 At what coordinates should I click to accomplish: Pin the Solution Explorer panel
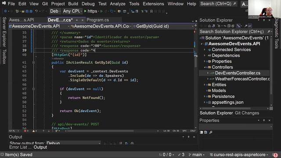point(264,20)
